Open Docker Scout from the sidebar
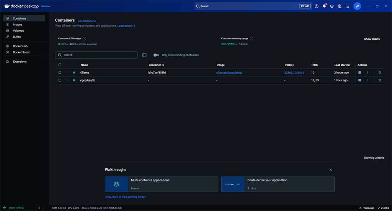 click(24, 52)
